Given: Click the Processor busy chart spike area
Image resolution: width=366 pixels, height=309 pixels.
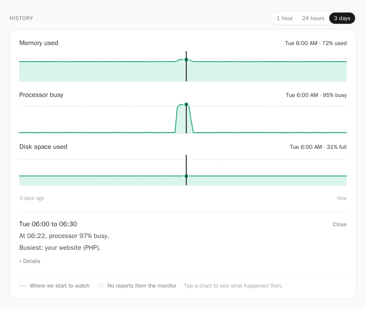Looking at the screenshot, I should (x=184, y=119).
